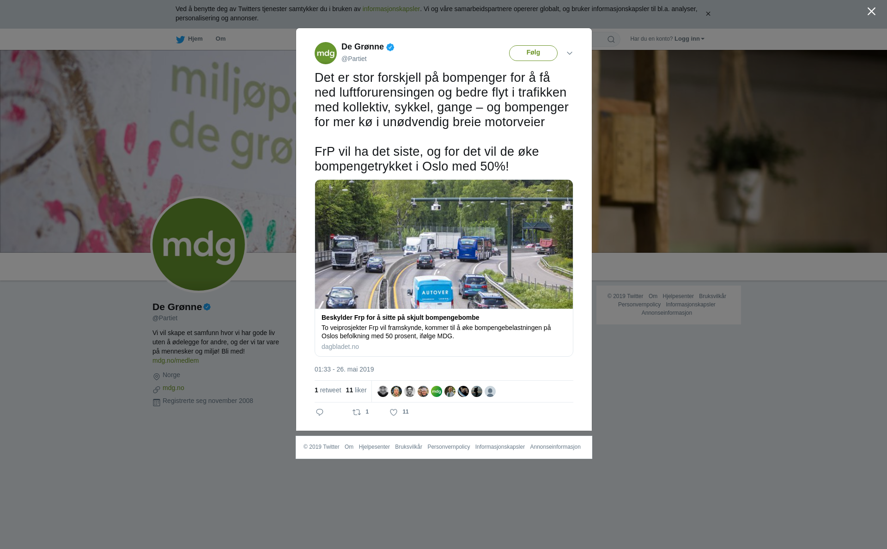887x549 pixels.
Task: Follow De Grønne with the Følg button
Action: [533, 53]
